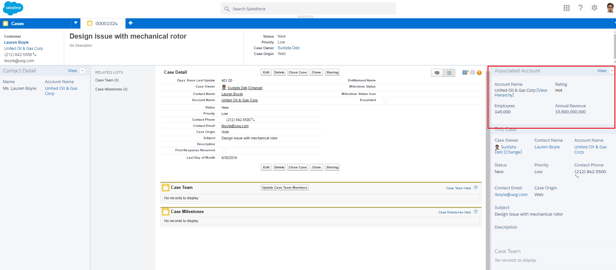
Task: Click the phone icon next to customer's (212) 842-5500
Action: click(35, 54)
